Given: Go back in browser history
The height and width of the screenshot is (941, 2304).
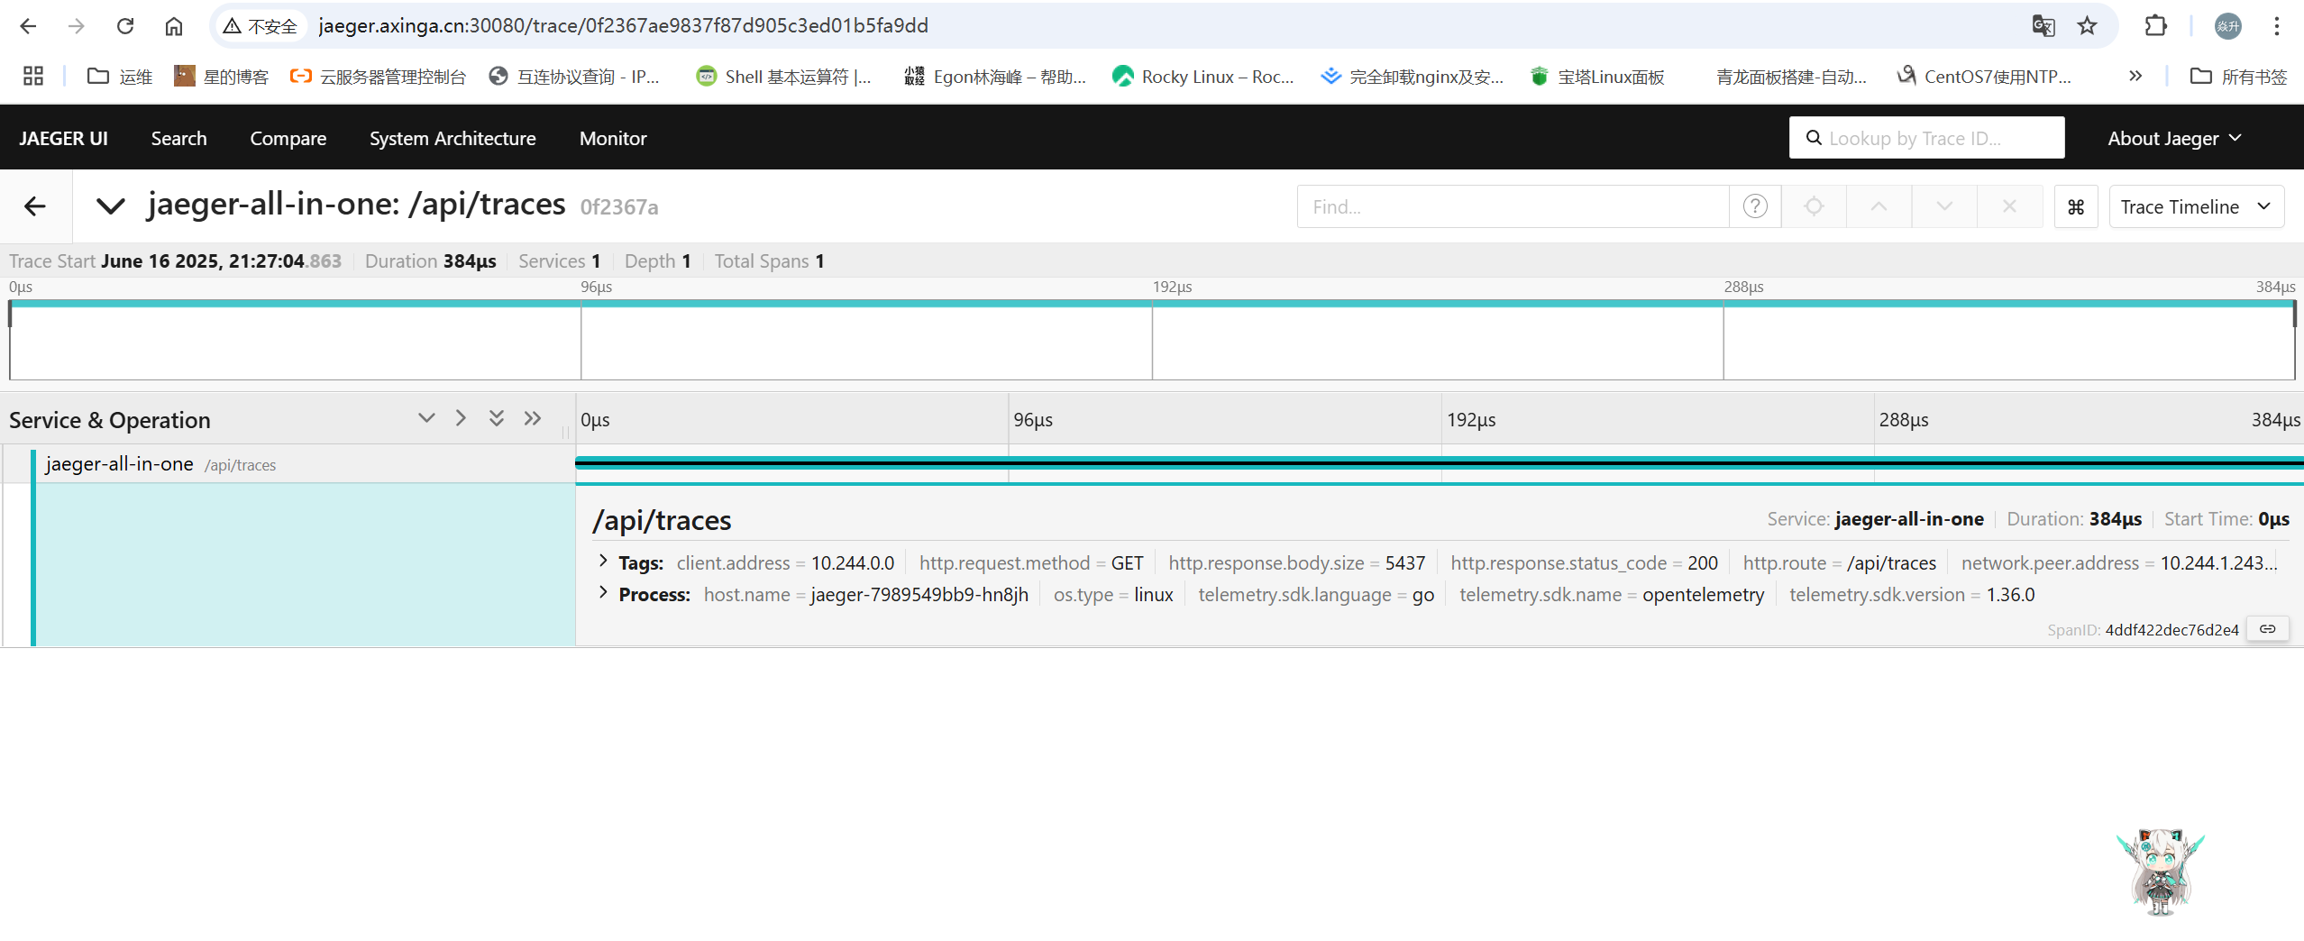Looking at the screenshot, I should pyautogui.click(x=28, y=26).
